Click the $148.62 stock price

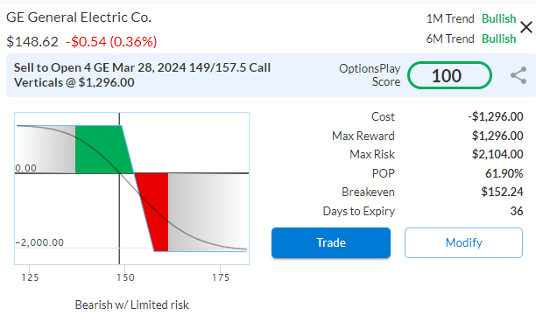[32, 42]
